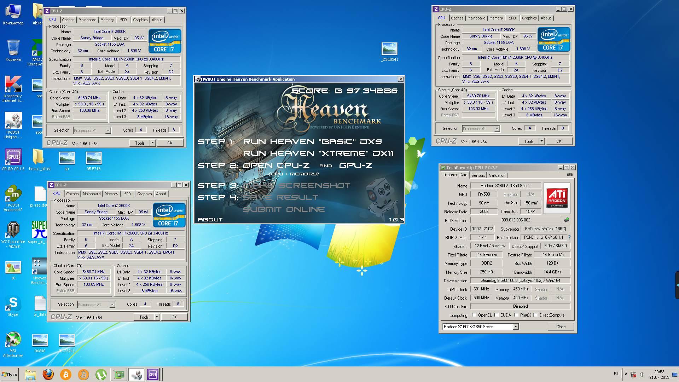This screenshot has height=382, width=679.
Task: Open the Tools dropdown arrow in top-left CPU-Z
Action: click(x=152, y=143)
